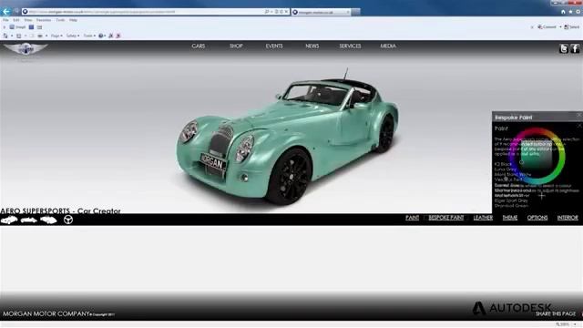Open the Favorites menu

pyautogui.click(x=44, y=20)
